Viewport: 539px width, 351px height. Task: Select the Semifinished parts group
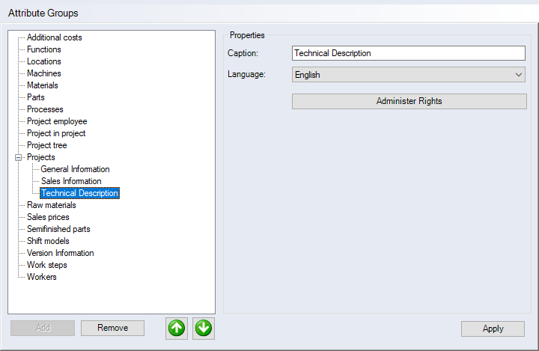58,229
